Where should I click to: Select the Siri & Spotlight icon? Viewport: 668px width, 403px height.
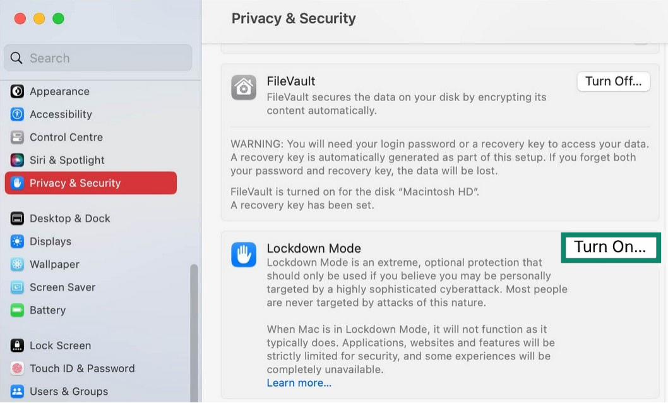coord(17,160)
